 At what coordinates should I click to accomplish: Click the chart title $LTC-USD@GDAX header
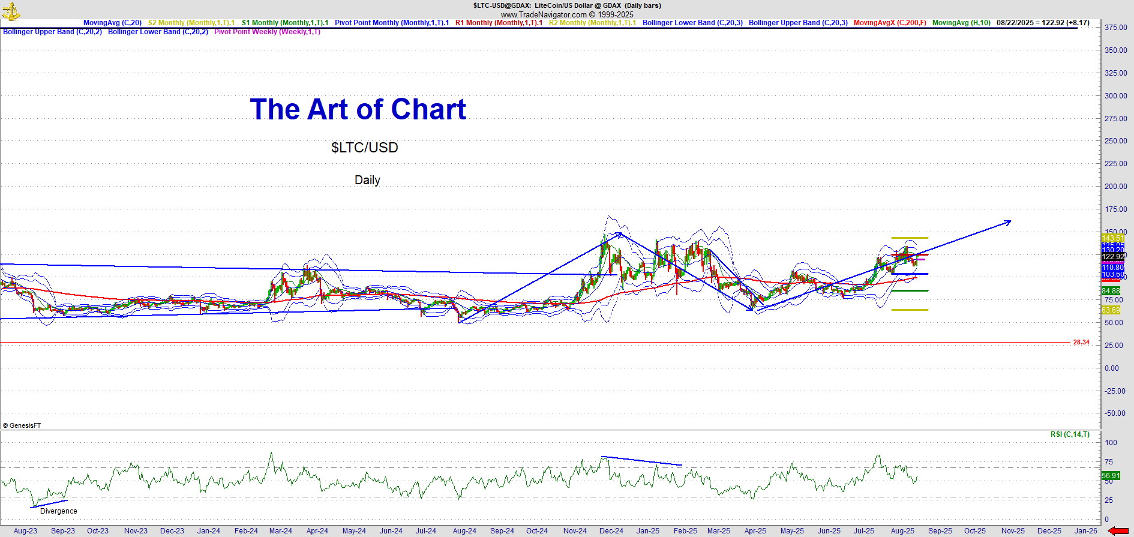(567, 5)
